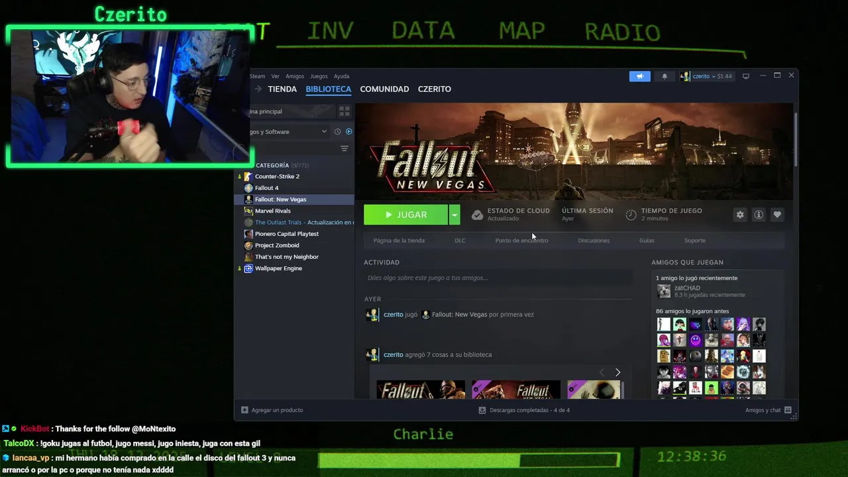Show game information icon

tap(759, 215)
